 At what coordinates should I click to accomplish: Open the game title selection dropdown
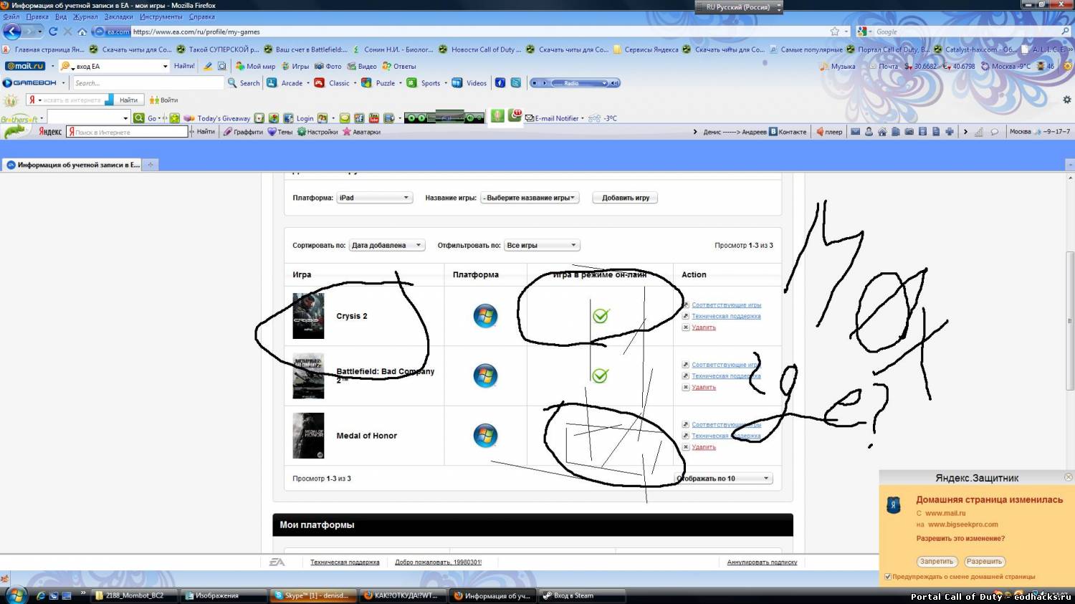pyautogui.click(x=530, y=198)
